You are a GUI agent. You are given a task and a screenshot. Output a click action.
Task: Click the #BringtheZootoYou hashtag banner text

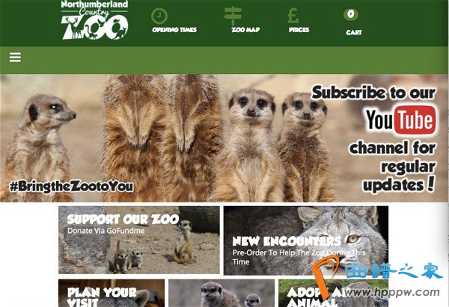pos(72,187)
